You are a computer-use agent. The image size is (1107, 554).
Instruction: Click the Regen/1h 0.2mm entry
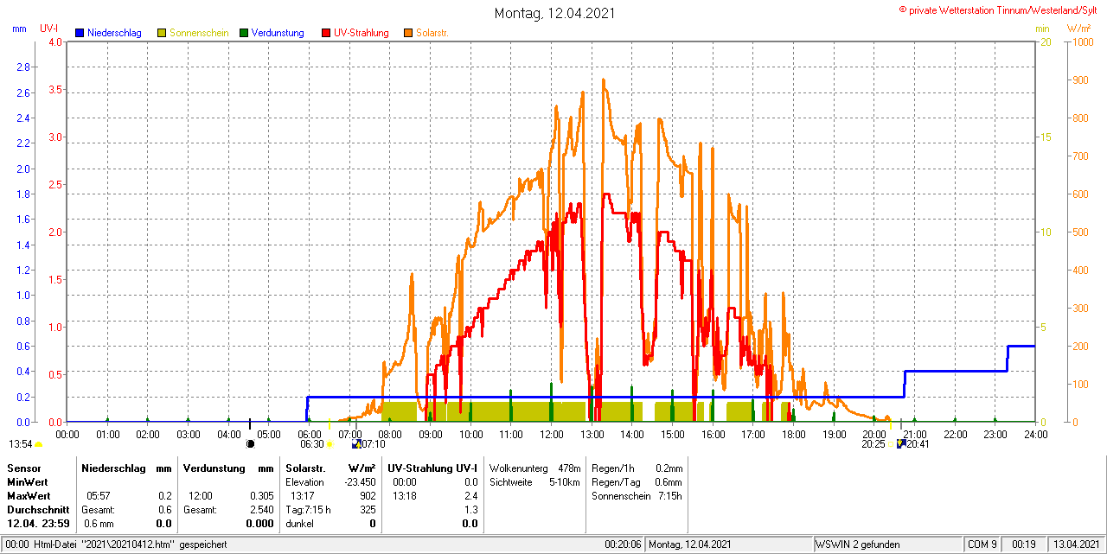point(637,468)
